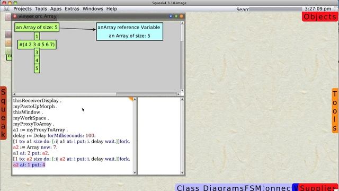Click array element box 1
Viewport: 339px width, 191px height.
point(37,36)
